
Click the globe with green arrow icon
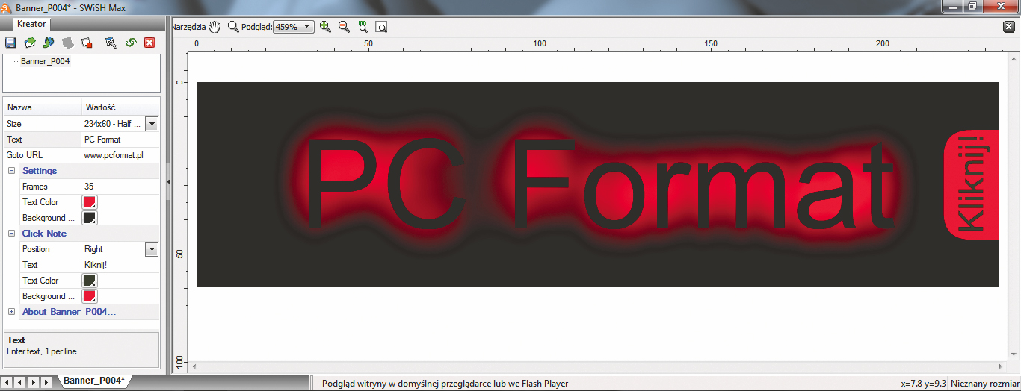coord(49,43)
